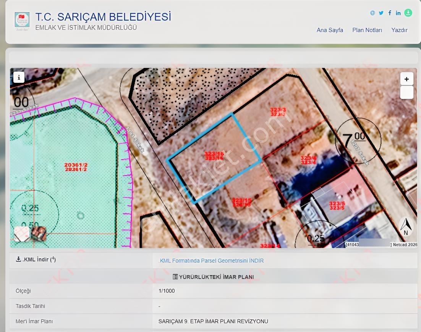Select green parcel 20361/2 on the map
The width and height of the screenshot is (421, 332).
point(76,167)
